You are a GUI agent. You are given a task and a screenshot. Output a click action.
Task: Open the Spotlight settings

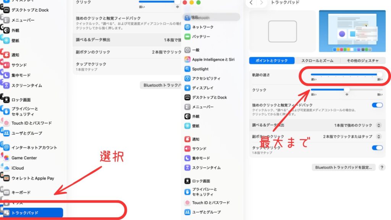[x=199, y=69]
